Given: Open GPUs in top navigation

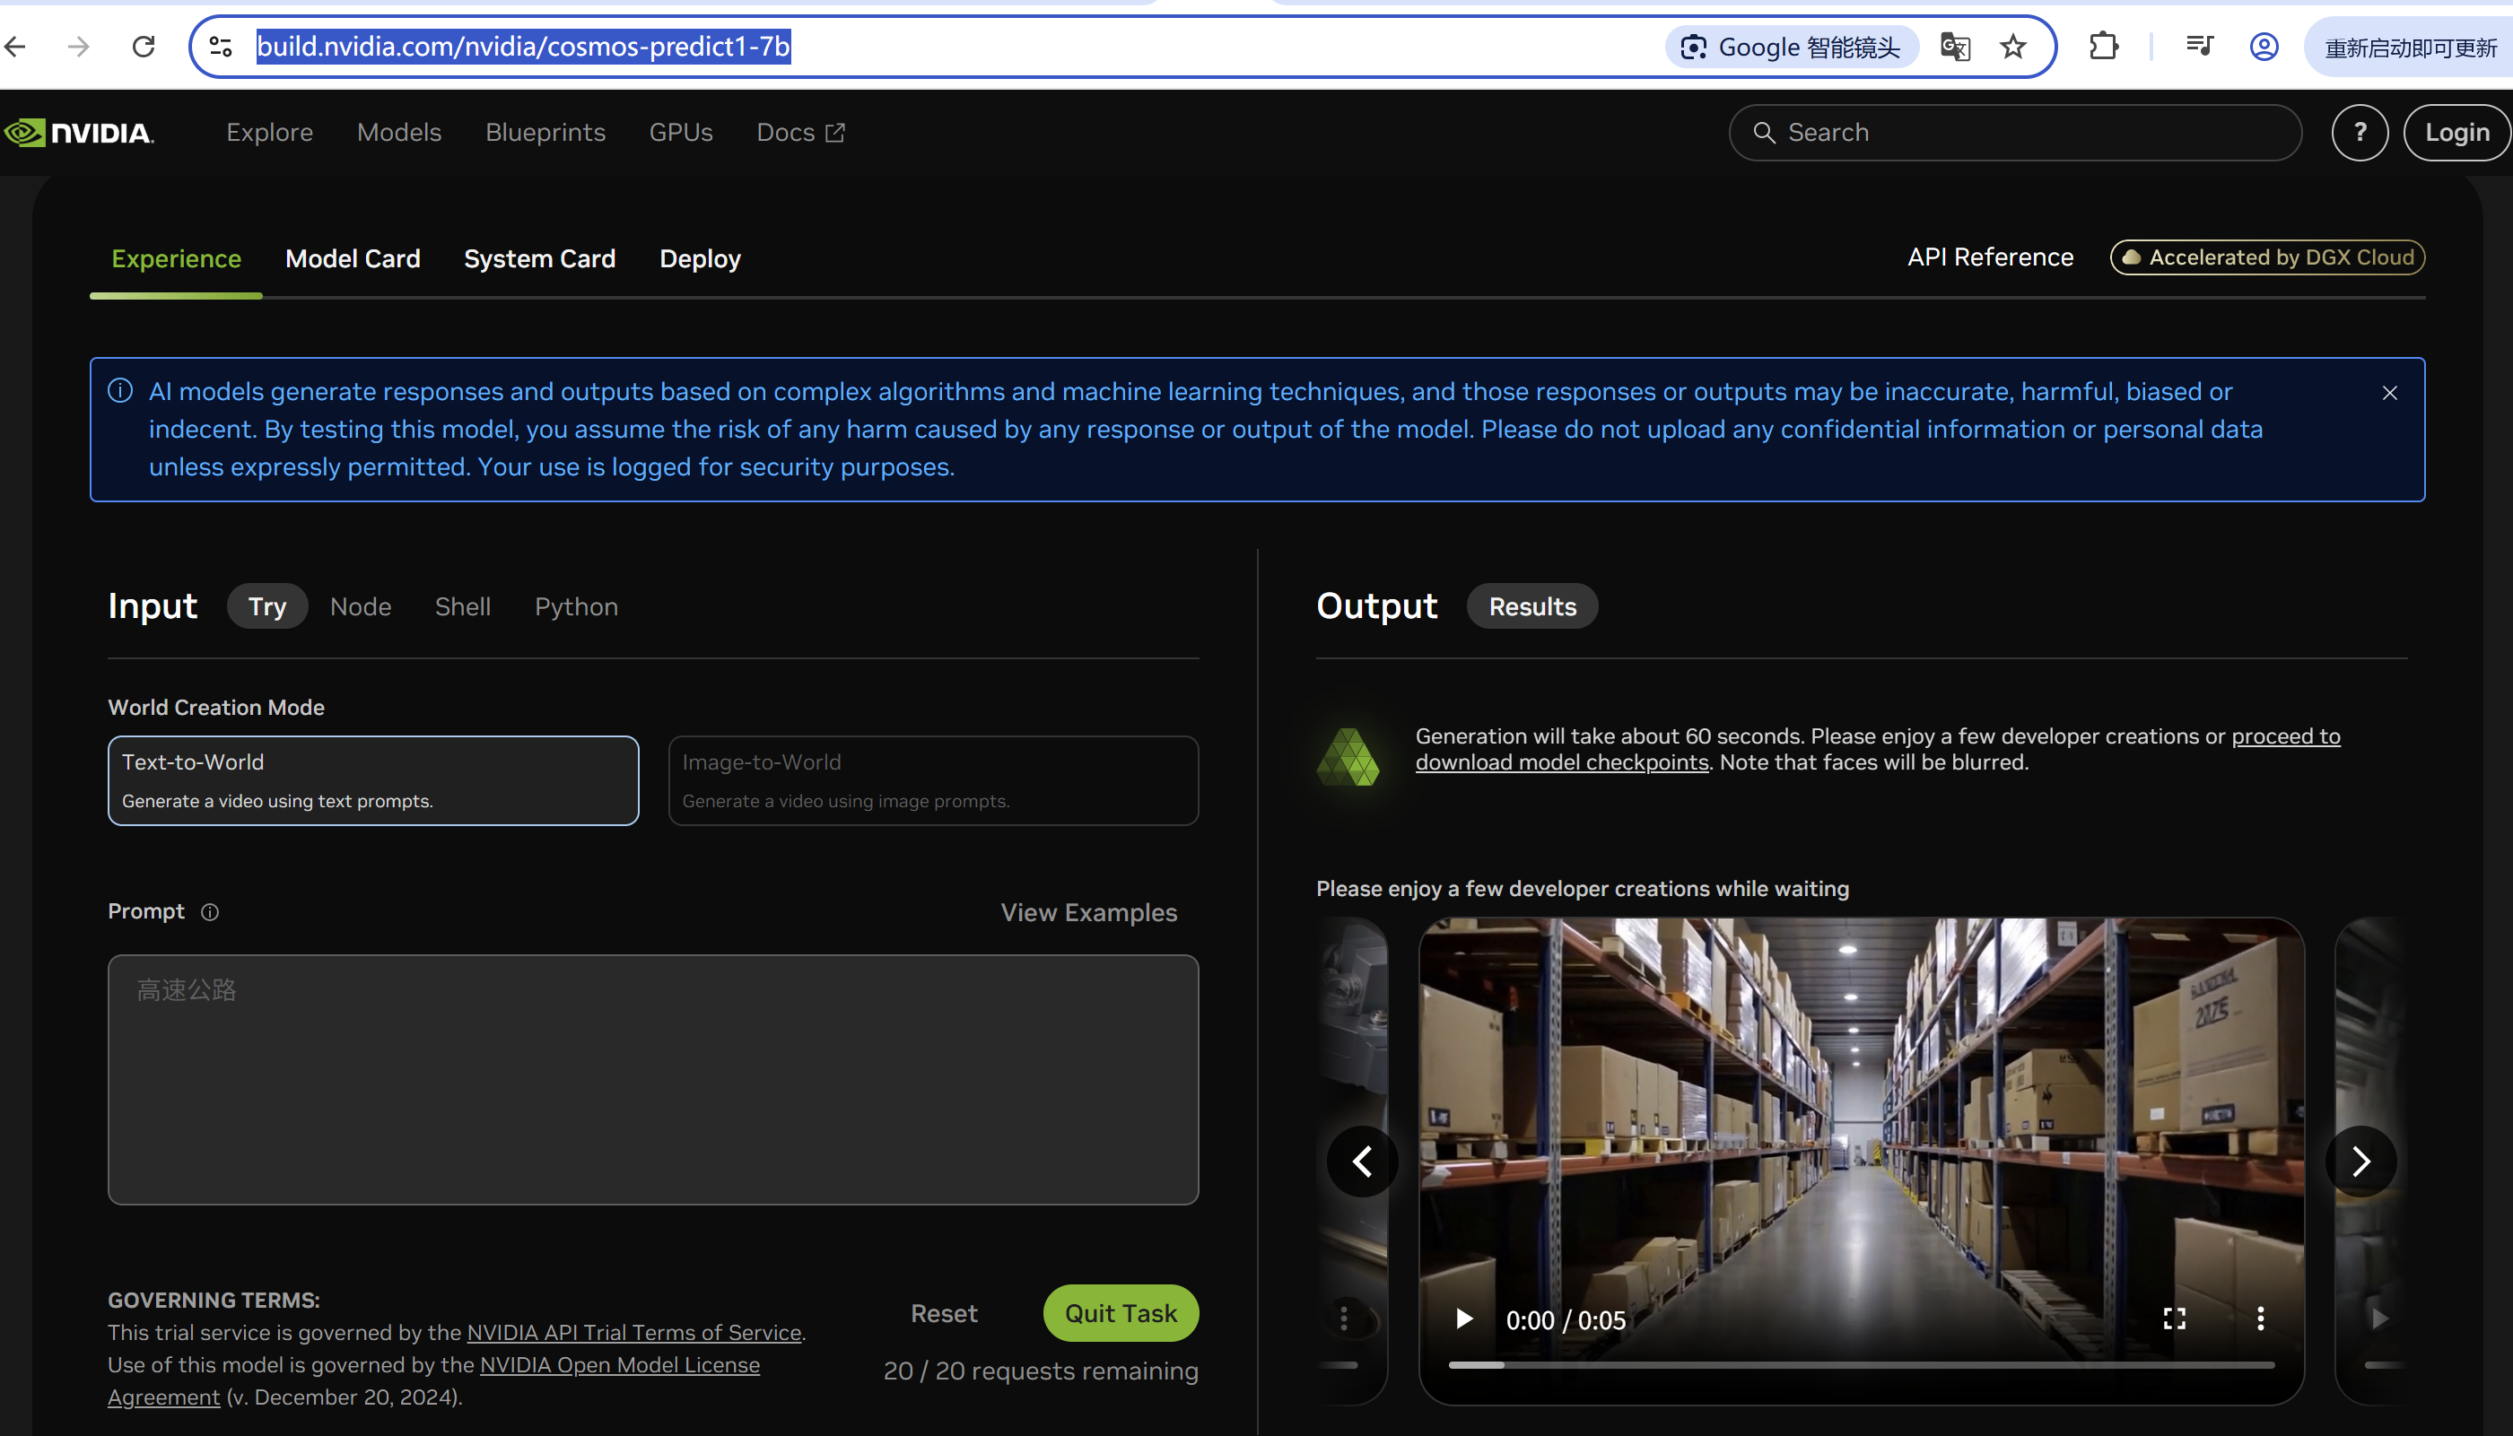Looking at the screenshot, I should pos(681,132).
